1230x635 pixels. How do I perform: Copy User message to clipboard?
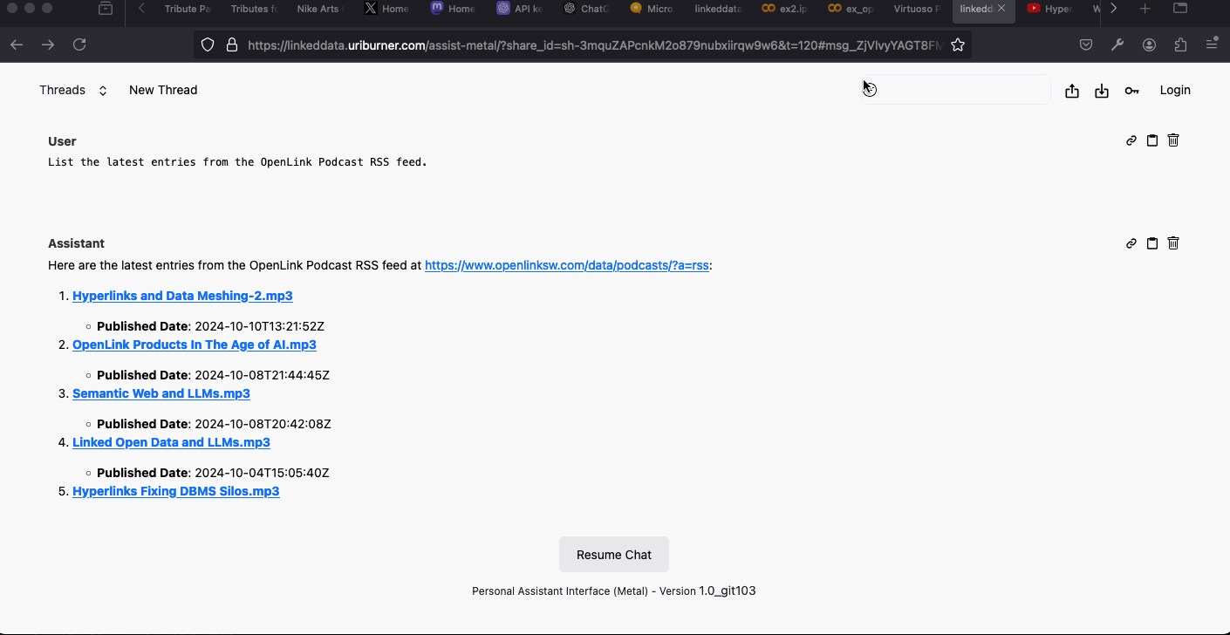point(1152,140)
